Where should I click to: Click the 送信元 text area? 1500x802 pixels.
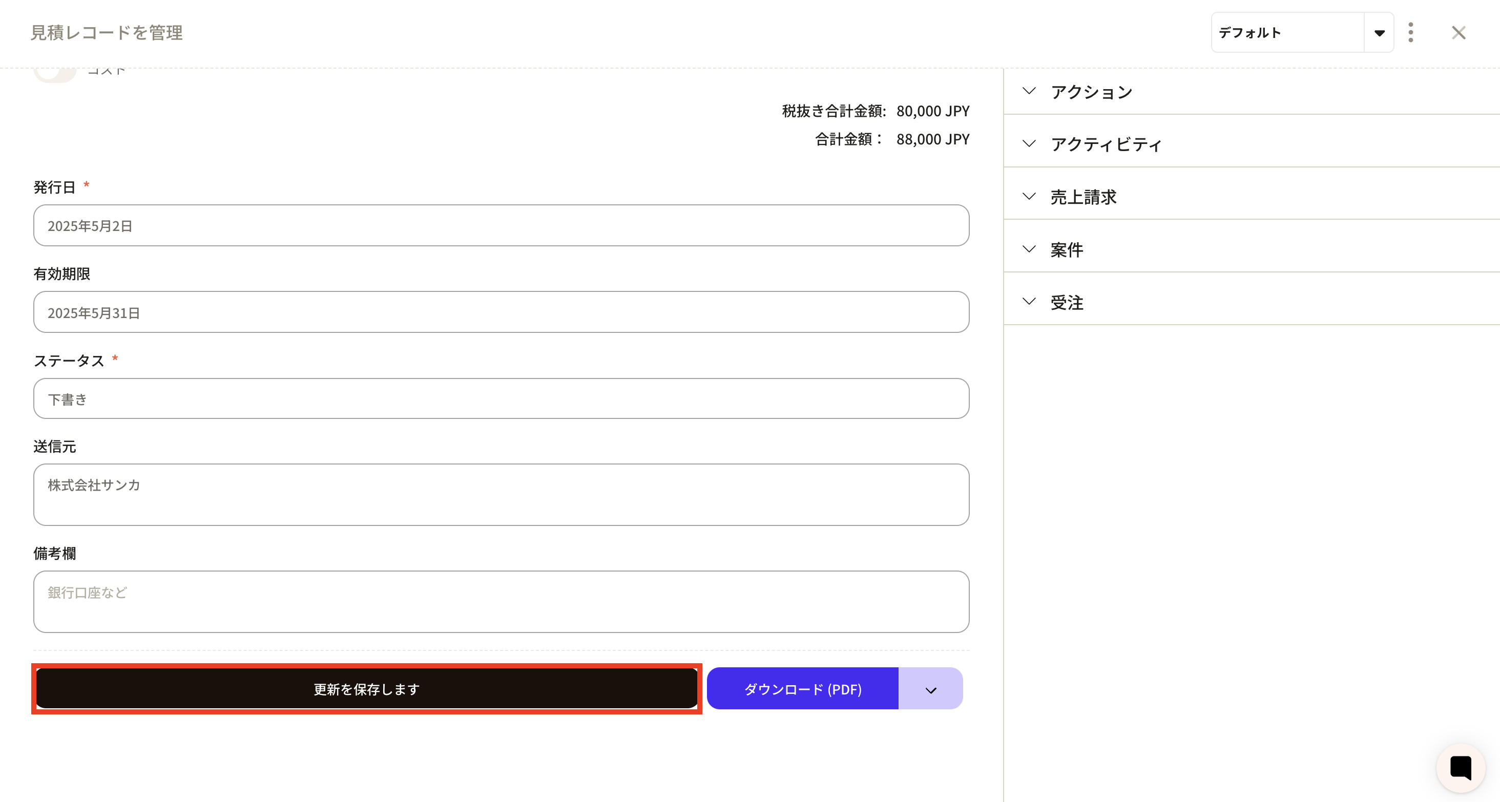(x=501, y=495)
